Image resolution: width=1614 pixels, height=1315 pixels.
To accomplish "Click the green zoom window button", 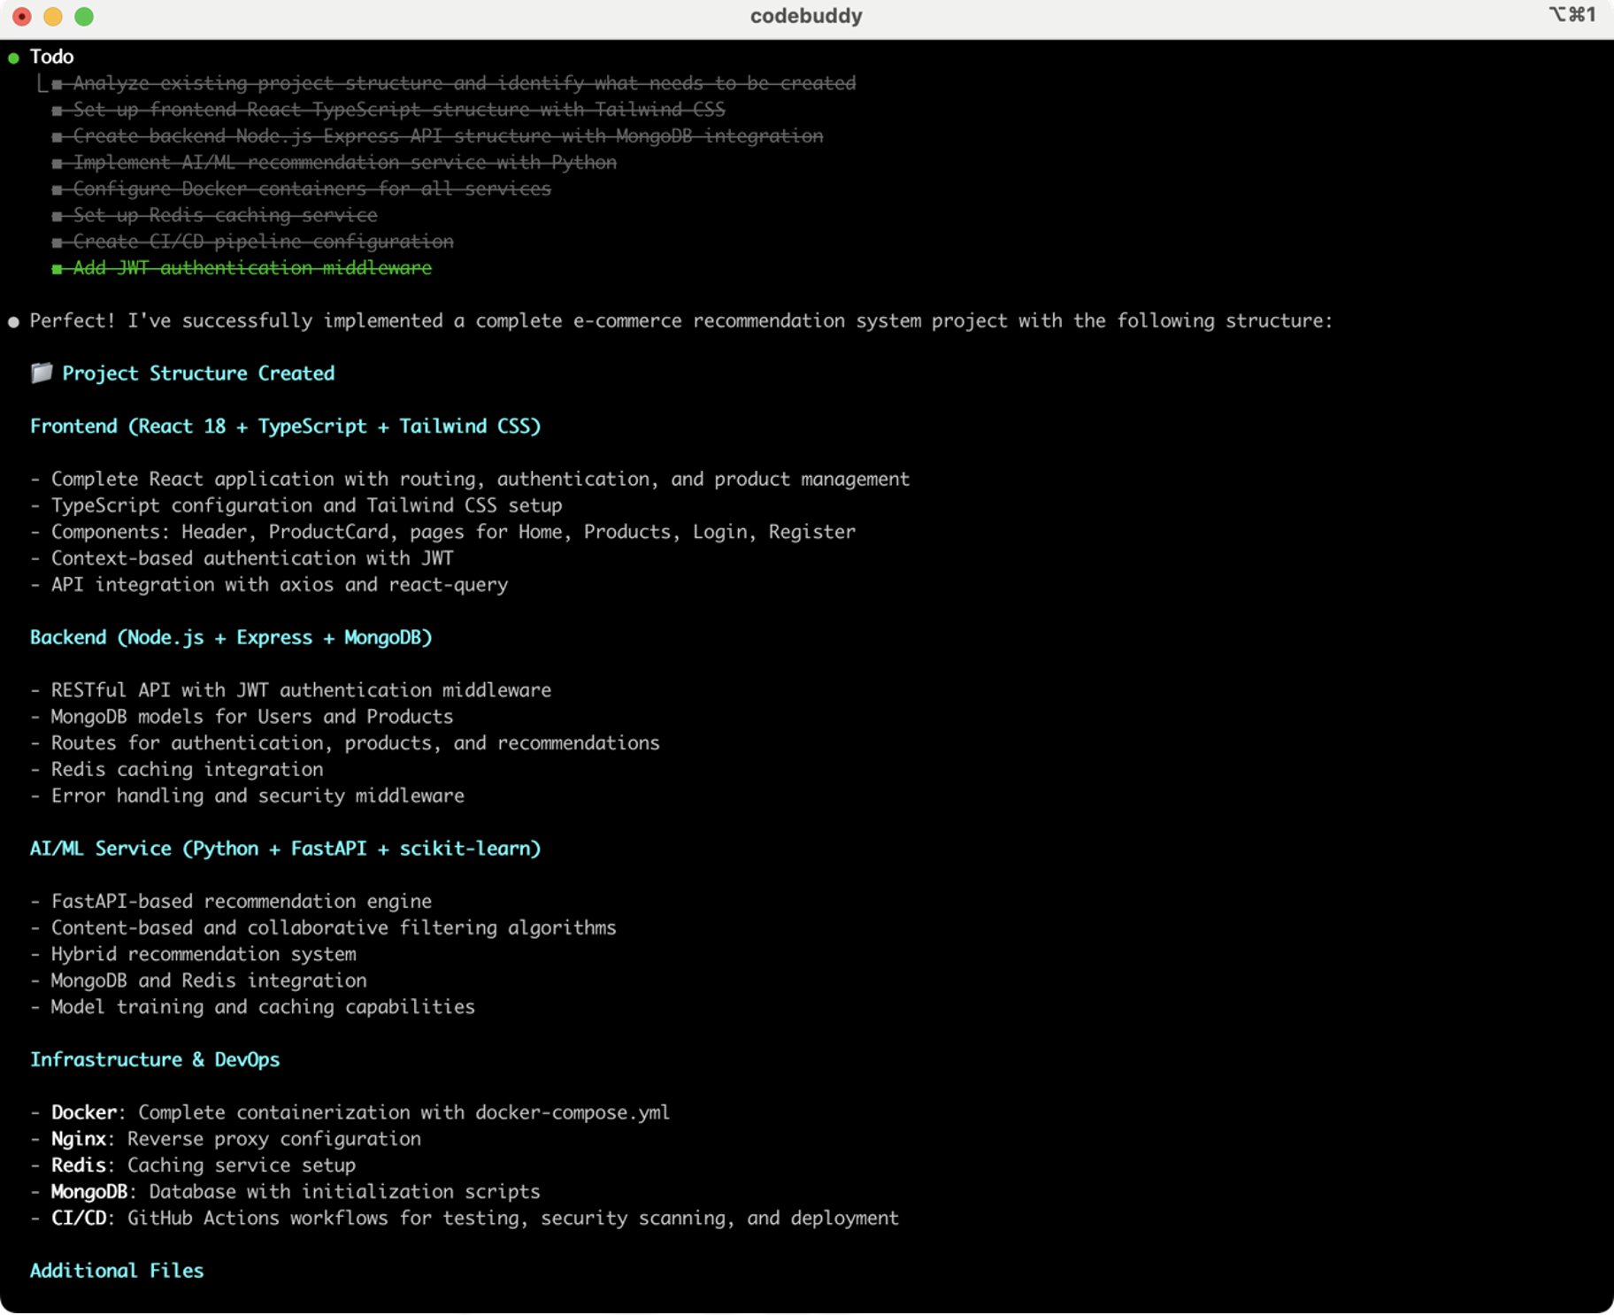I will [84, 17].
